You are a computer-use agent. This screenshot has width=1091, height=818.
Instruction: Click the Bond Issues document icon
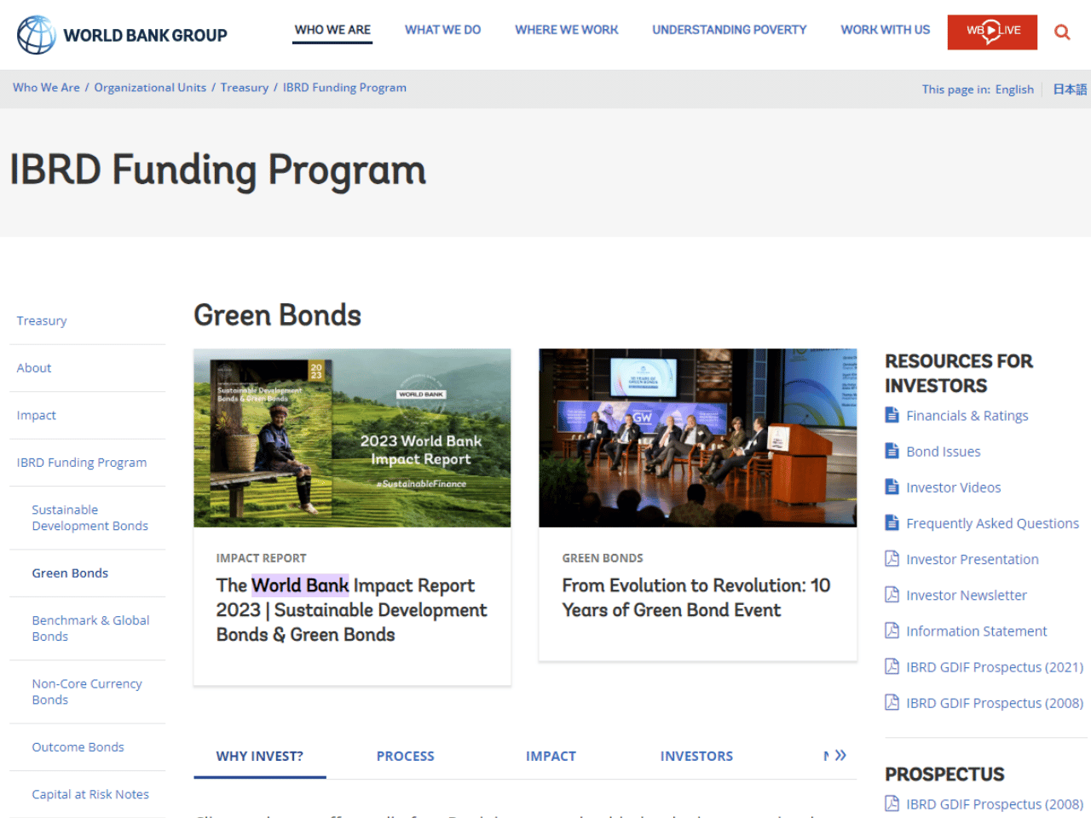point(892,451)
